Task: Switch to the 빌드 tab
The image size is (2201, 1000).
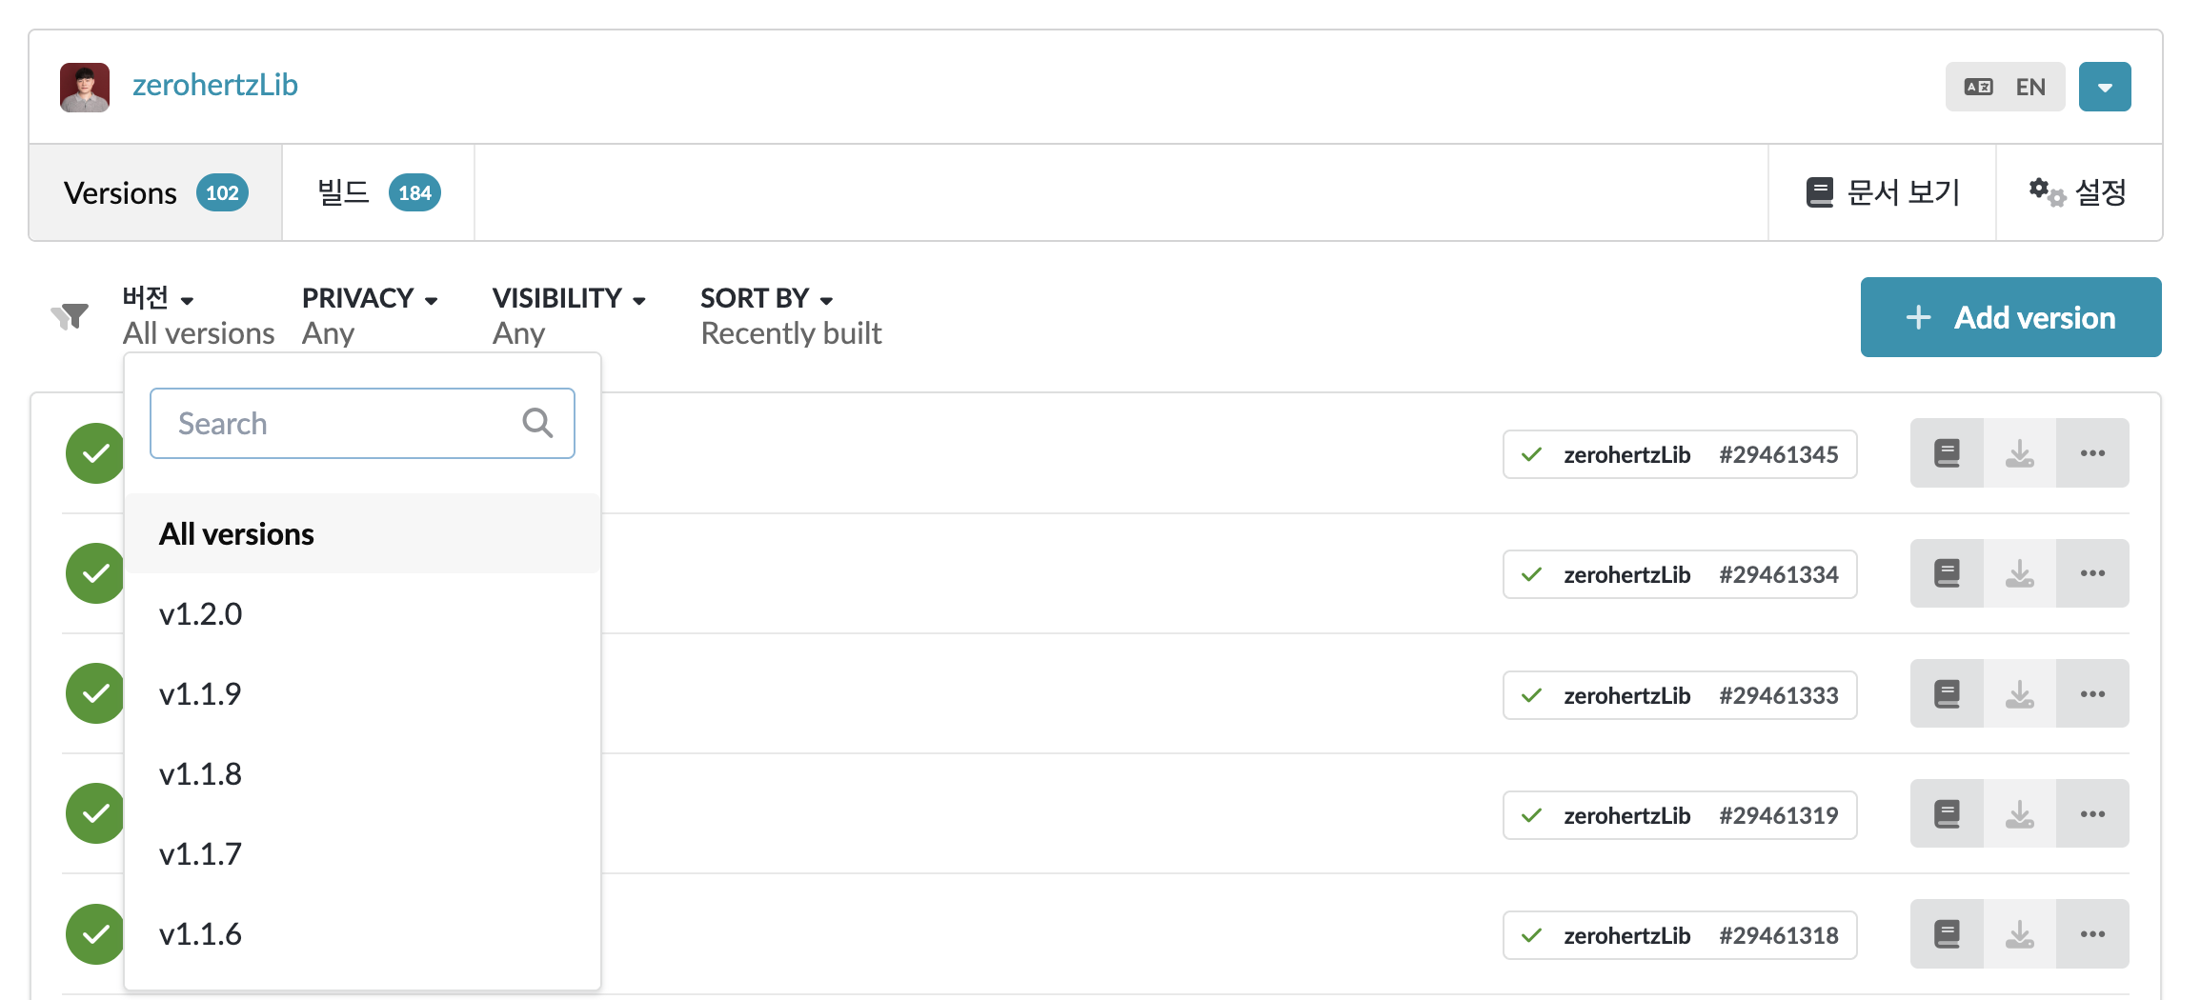Action: (378, 192)
